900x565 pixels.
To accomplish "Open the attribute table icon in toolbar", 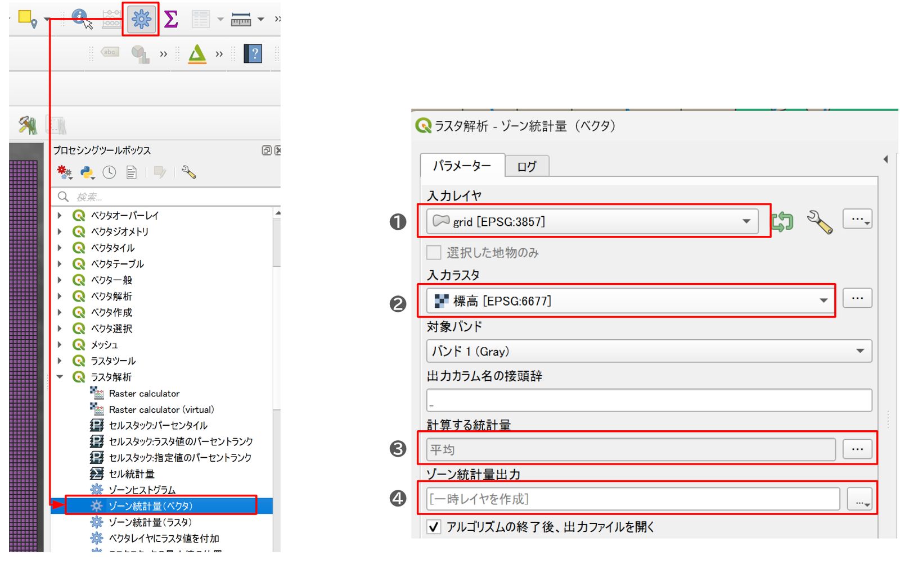I will (x=200, y=19).
